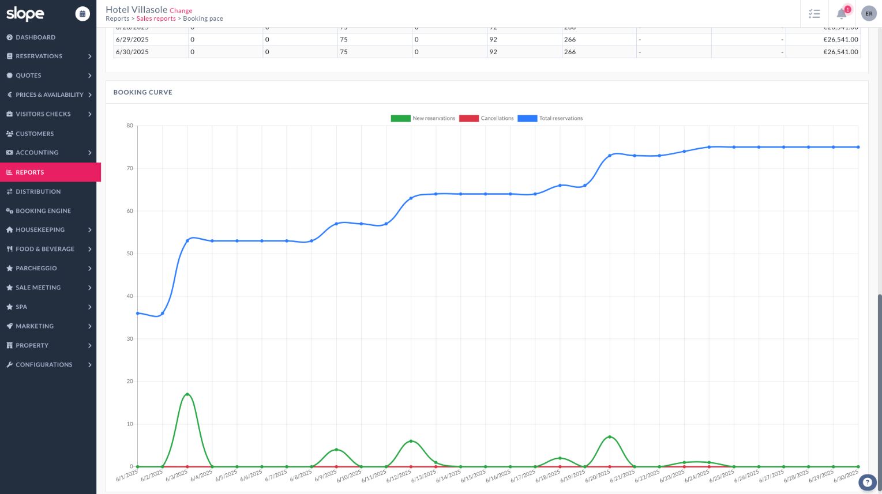Toggle Total reservations series in chart legend
Viewport: 882px width, 494px height.
550,118
